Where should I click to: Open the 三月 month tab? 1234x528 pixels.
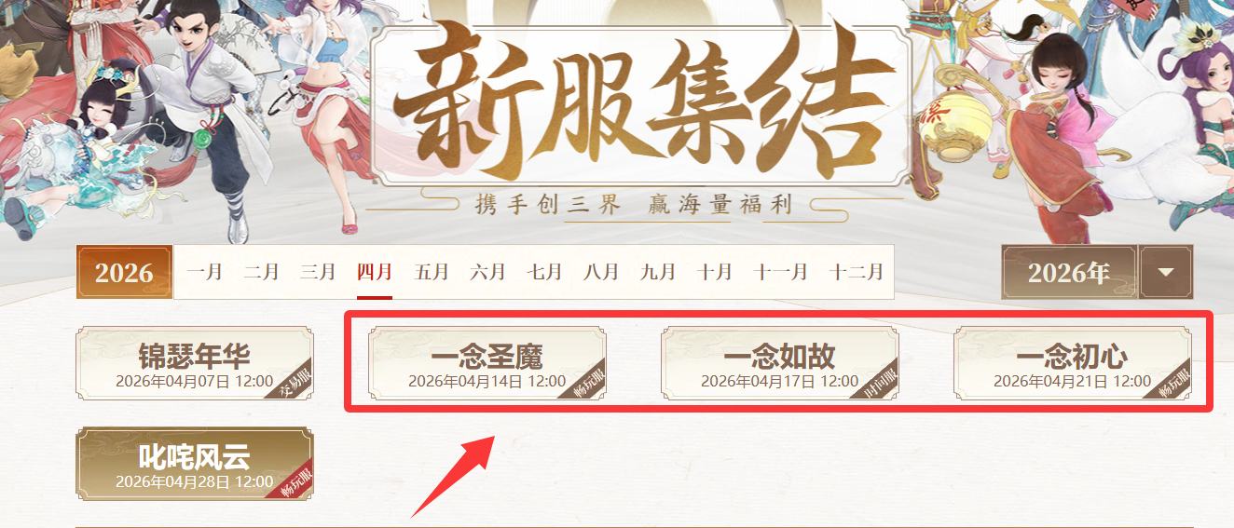coord(318,272)
